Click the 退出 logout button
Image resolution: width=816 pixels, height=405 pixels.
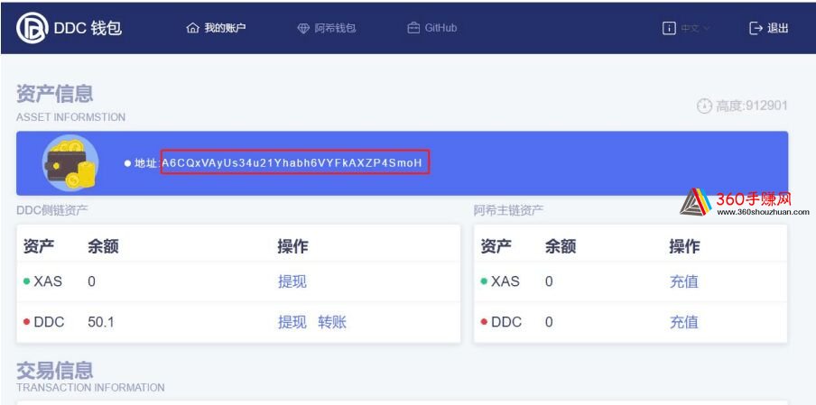[x=769, y=28]
